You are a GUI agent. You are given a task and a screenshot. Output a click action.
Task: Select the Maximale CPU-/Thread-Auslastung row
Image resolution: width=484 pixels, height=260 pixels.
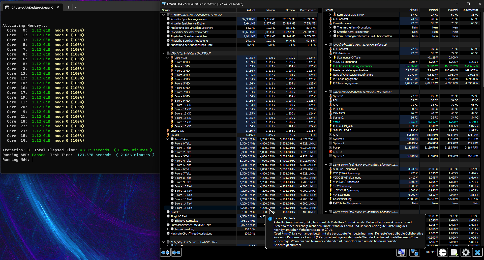239,234
